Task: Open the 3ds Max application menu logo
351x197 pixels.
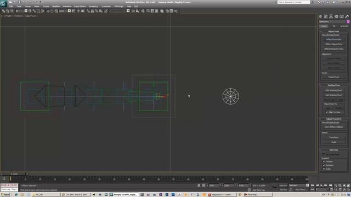Action: (3, 3)
